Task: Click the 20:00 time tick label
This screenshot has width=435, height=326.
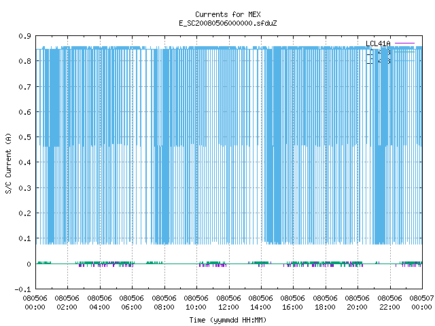Action: (357, 307)
